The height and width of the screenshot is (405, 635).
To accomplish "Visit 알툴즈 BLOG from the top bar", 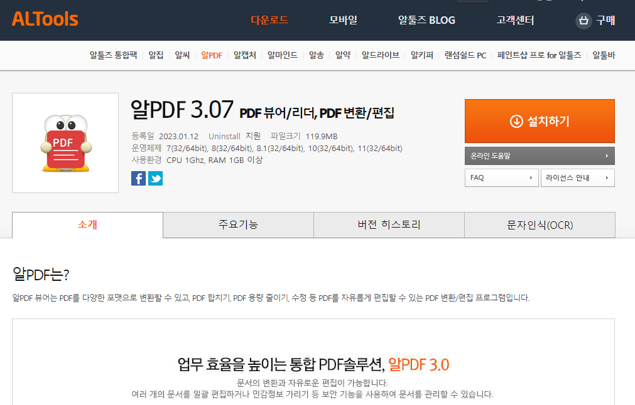I will 426,20.
